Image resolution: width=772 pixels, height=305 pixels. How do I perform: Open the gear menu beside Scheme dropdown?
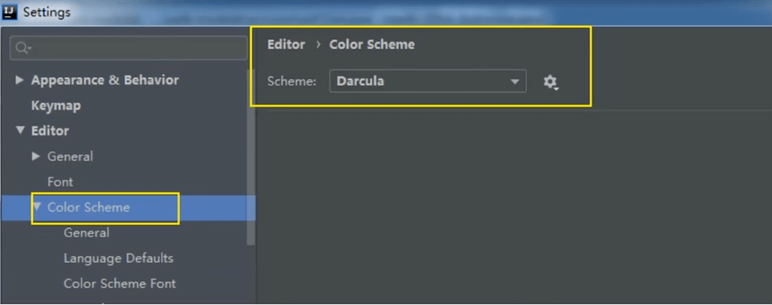pos(550,82)
